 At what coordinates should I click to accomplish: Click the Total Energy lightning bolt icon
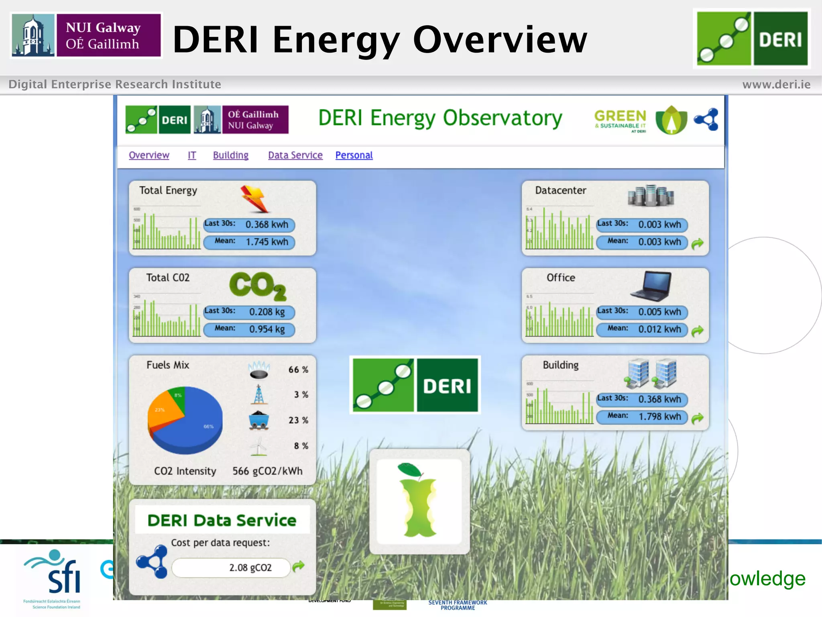pos(254,199)
